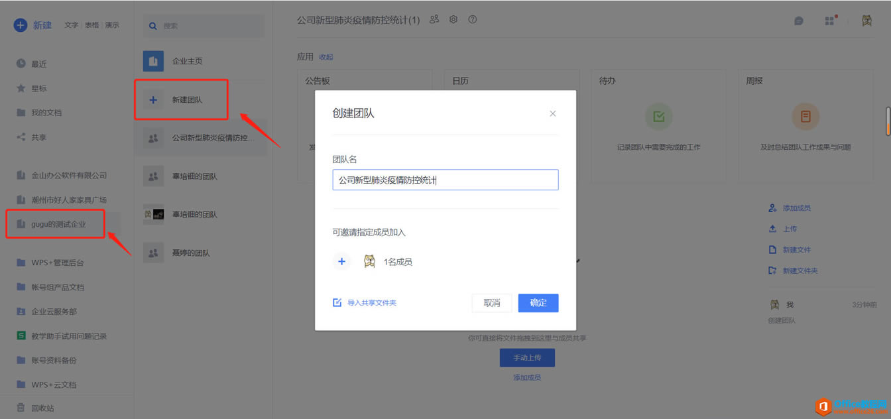Open the chat message icon at top right

point(798,21)
